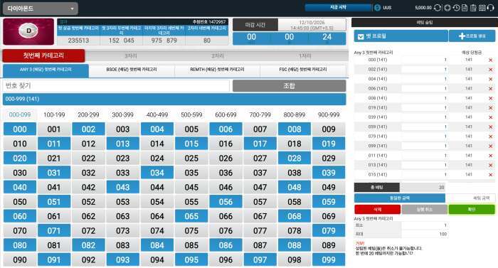Refresh the 5,000.00 balance
The width and height of the screenshot is (498, 268).
pyautogui.click(x=438, y=8)
